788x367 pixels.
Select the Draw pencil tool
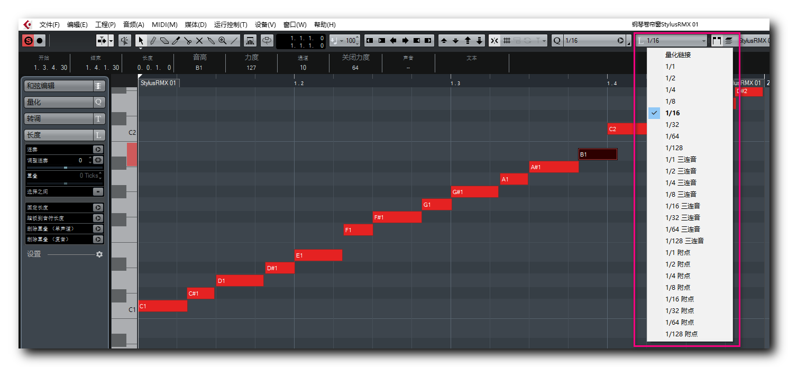coord(152,40)
